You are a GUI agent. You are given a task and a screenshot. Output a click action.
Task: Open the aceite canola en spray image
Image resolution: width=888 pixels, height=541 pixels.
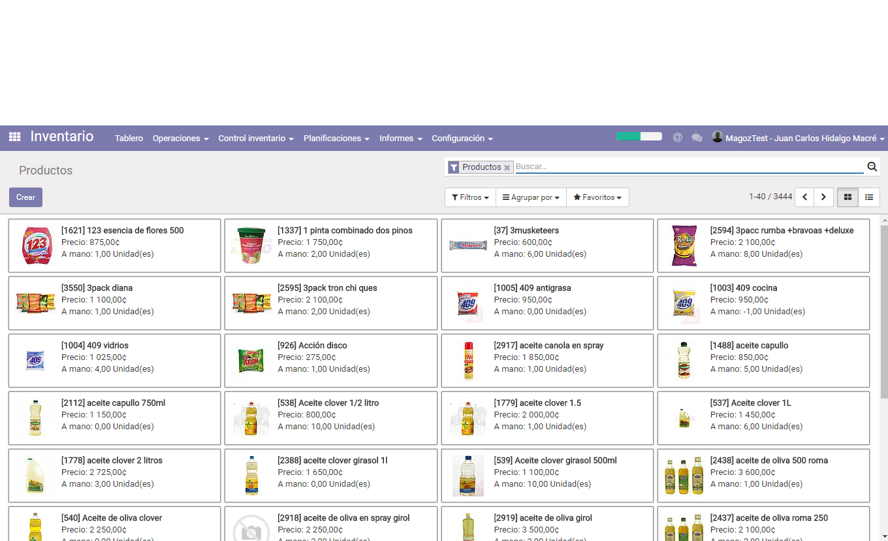coord(468,361)
